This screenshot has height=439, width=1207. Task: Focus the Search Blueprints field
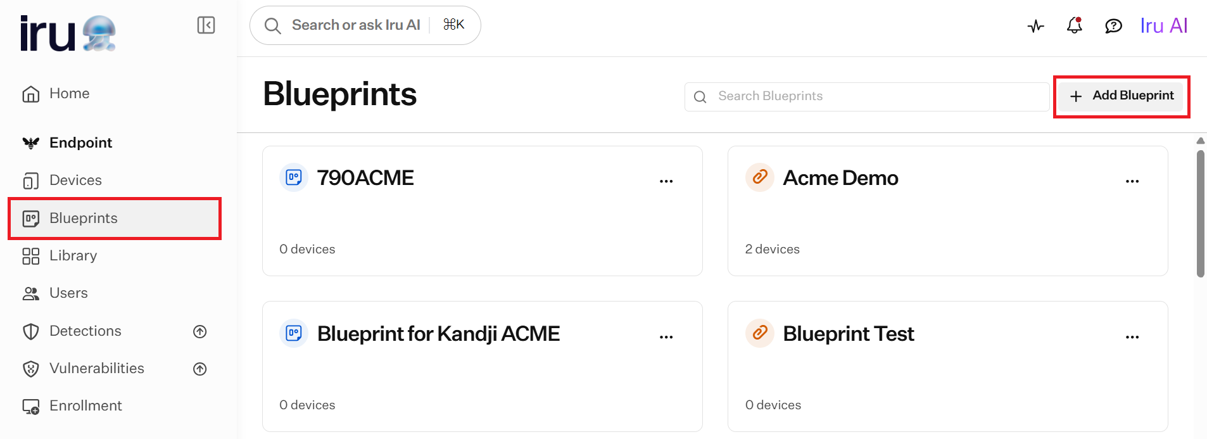coord(867,96)
